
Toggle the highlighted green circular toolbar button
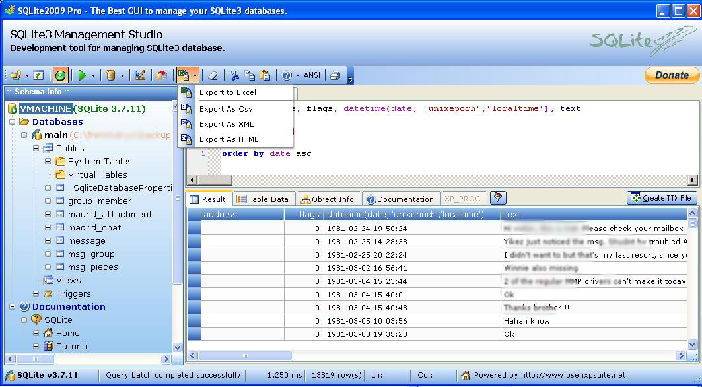point(61,75)
